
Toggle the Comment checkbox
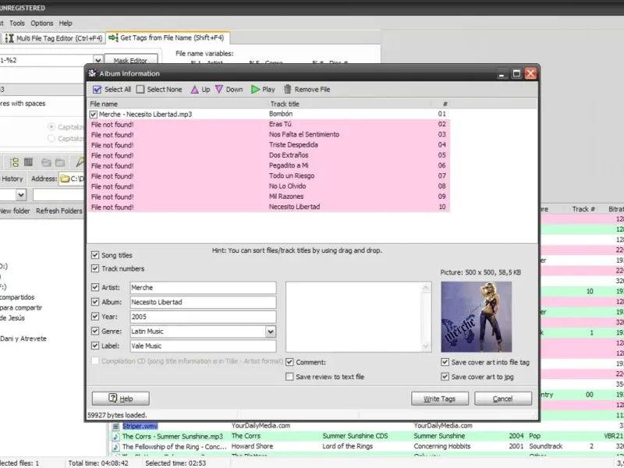click(x=289, y=362)
